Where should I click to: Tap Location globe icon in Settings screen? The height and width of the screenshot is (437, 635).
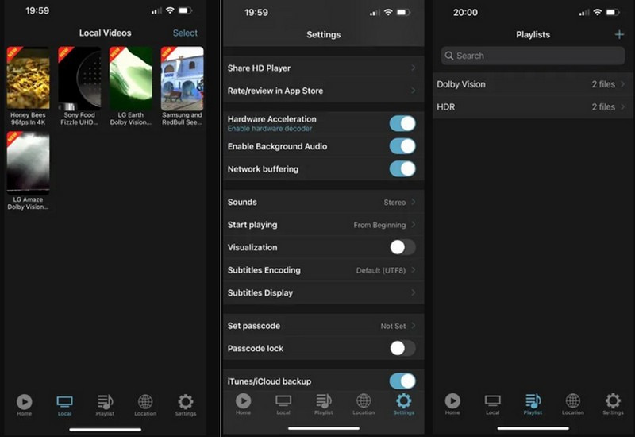tap(364, 400)
